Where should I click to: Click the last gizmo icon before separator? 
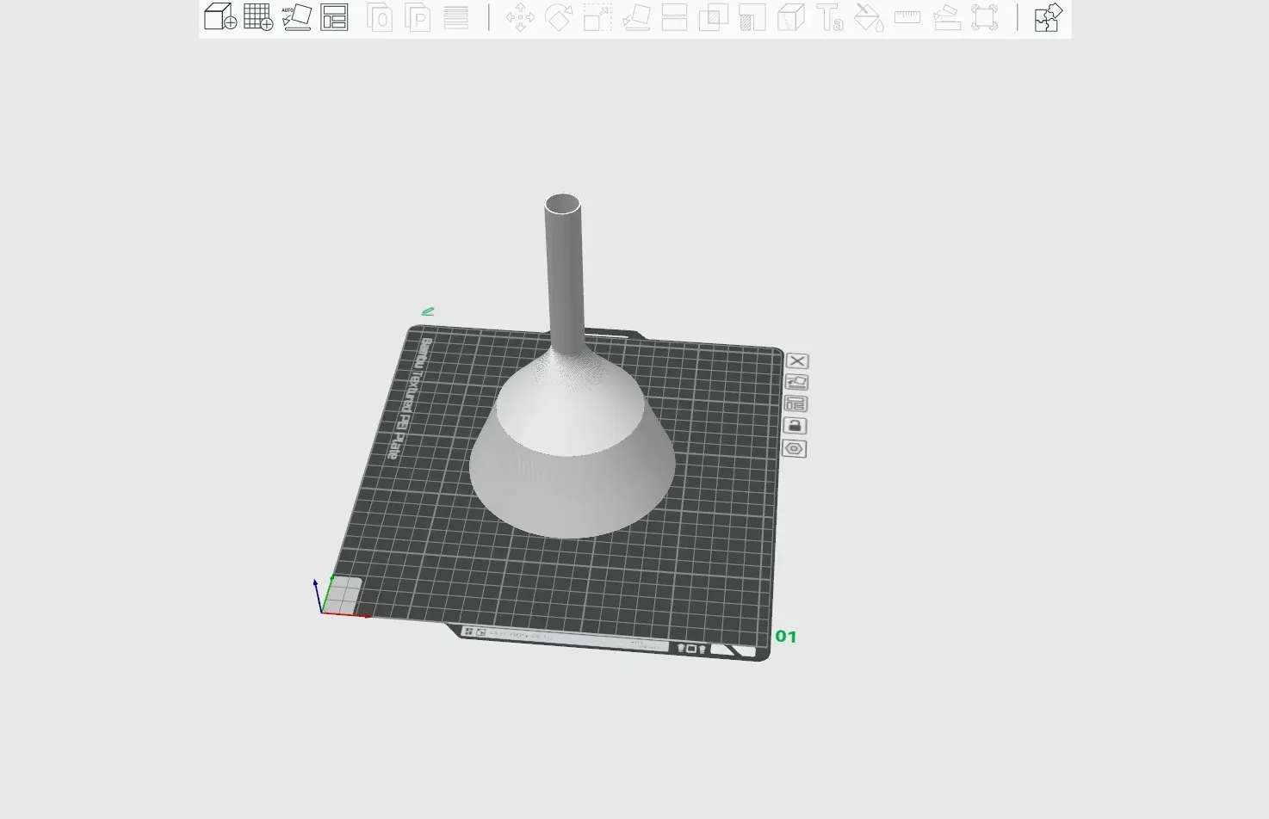coord(984,17)
